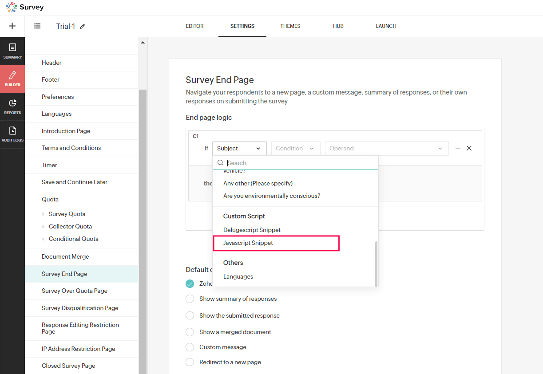Open the Audit Logs sidebar icon
The image size is (543, 374).
[x=12, y=134]
